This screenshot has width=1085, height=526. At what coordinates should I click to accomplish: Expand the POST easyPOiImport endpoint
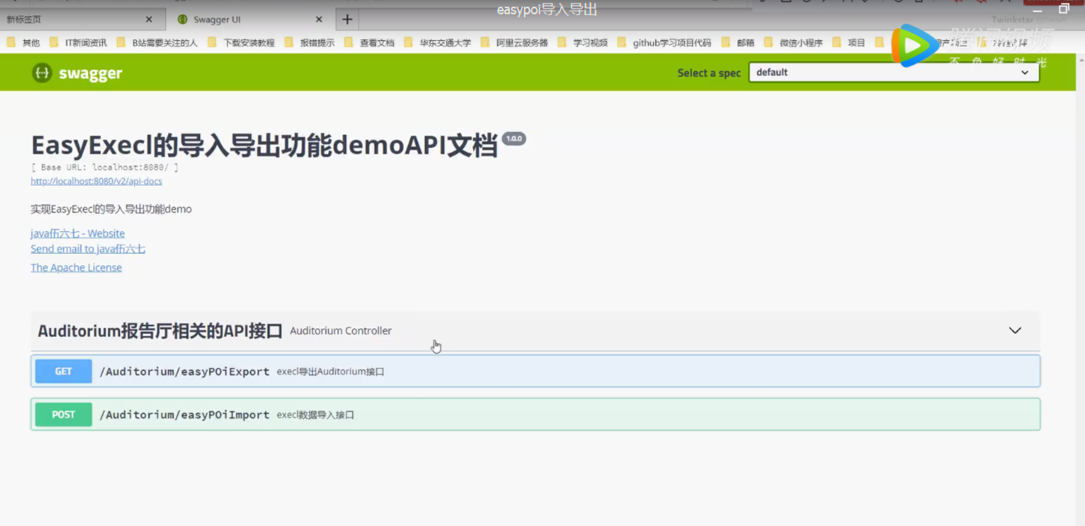[x=536, y=415]
